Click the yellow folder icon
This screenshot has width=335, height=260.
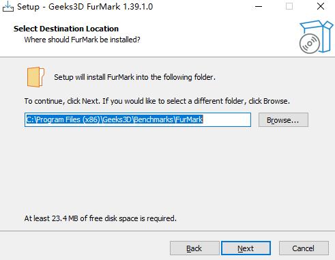click(x=35, y=77)
